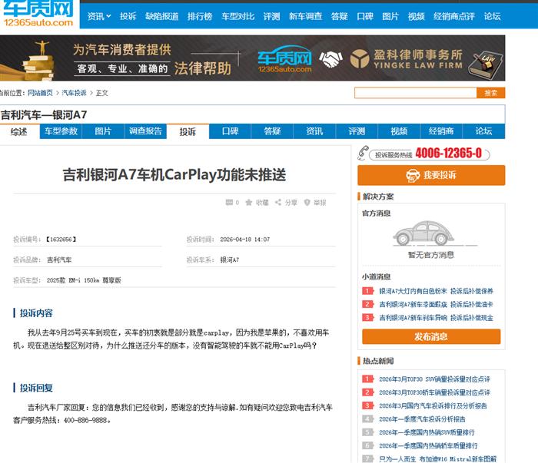
Task: Click the gray car illustration under 官方消息
Action: tap(430, 233)
